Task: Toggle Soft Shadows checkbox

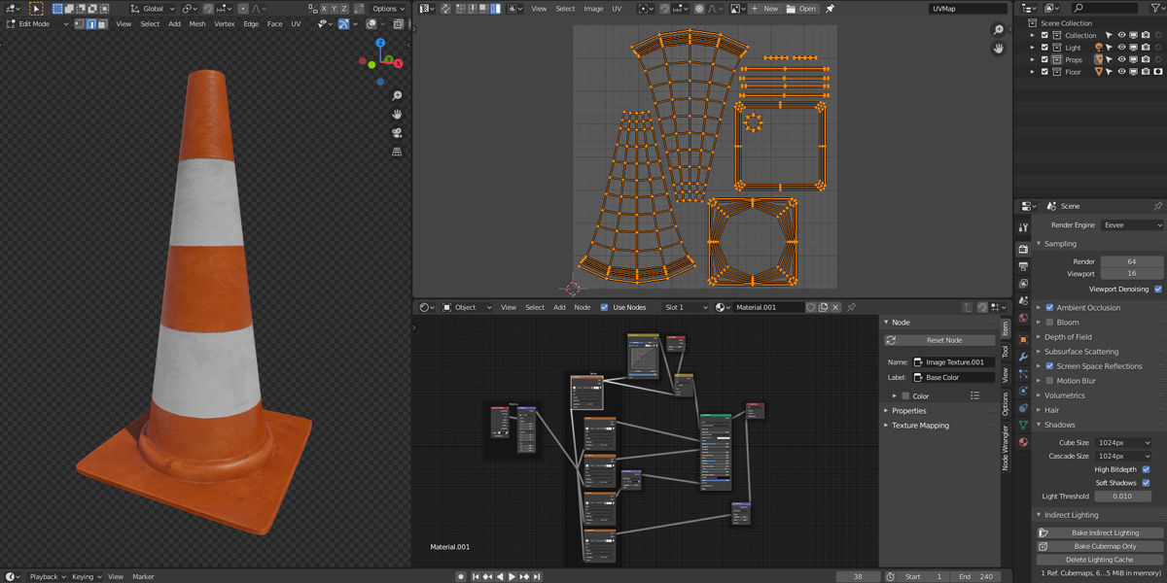Action: coord(1146,483)
